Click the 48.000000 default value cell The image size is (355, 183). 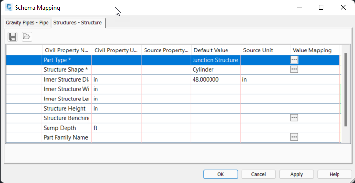point(215,80)
